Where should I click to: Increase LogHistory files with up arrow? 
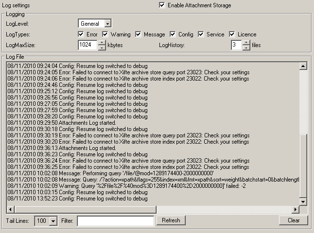tap(246, 42)
